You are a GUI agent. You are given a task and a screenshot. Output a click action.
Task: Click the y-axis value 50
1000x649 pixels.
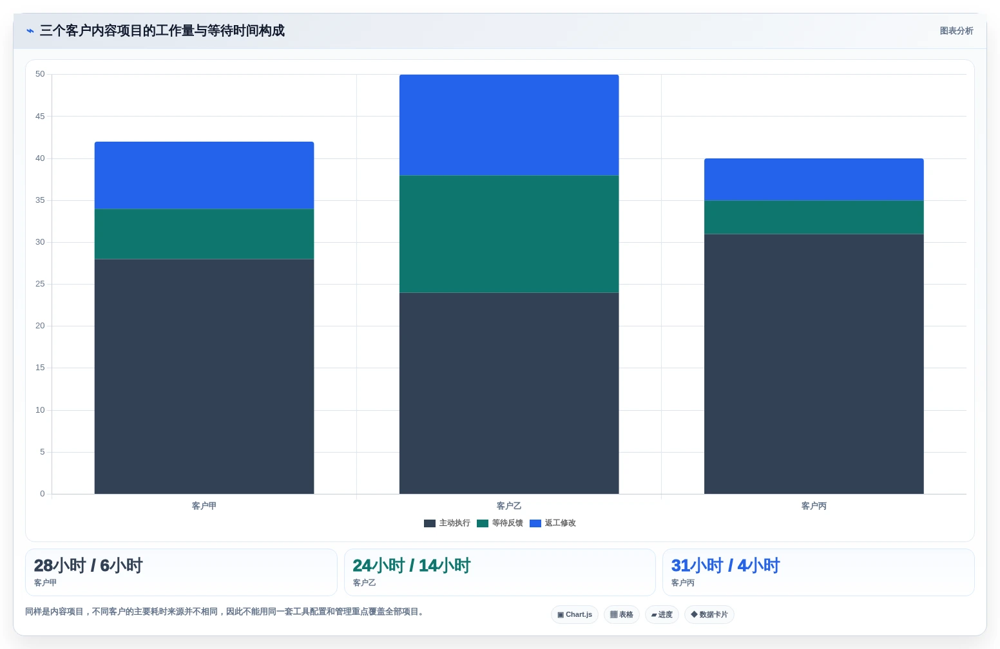40,75
